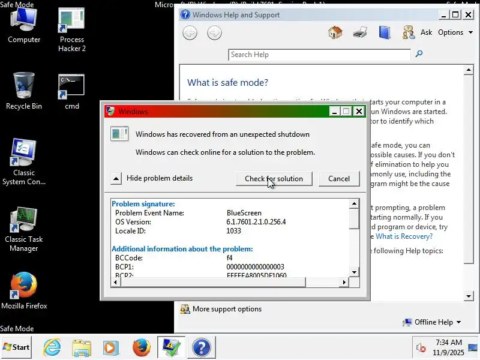Viewport: 480px width, 360px height.
Task: Collapse details with Hide problem details arrow
Action: pyautogui.click(x=116, y=178)
